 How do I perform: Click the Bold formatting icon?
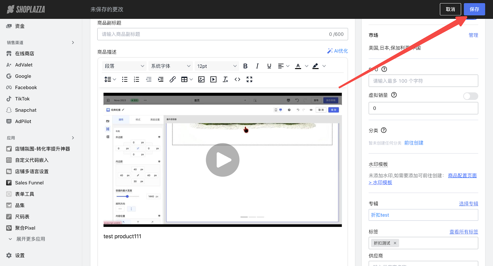pos(245,66)
